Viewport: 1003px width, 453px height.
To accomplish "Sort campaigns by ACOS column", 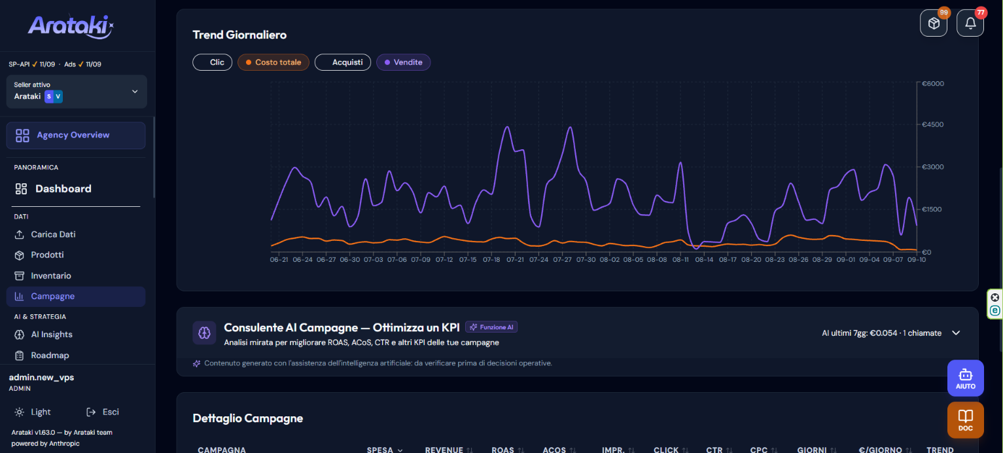I will pos(560,450).
